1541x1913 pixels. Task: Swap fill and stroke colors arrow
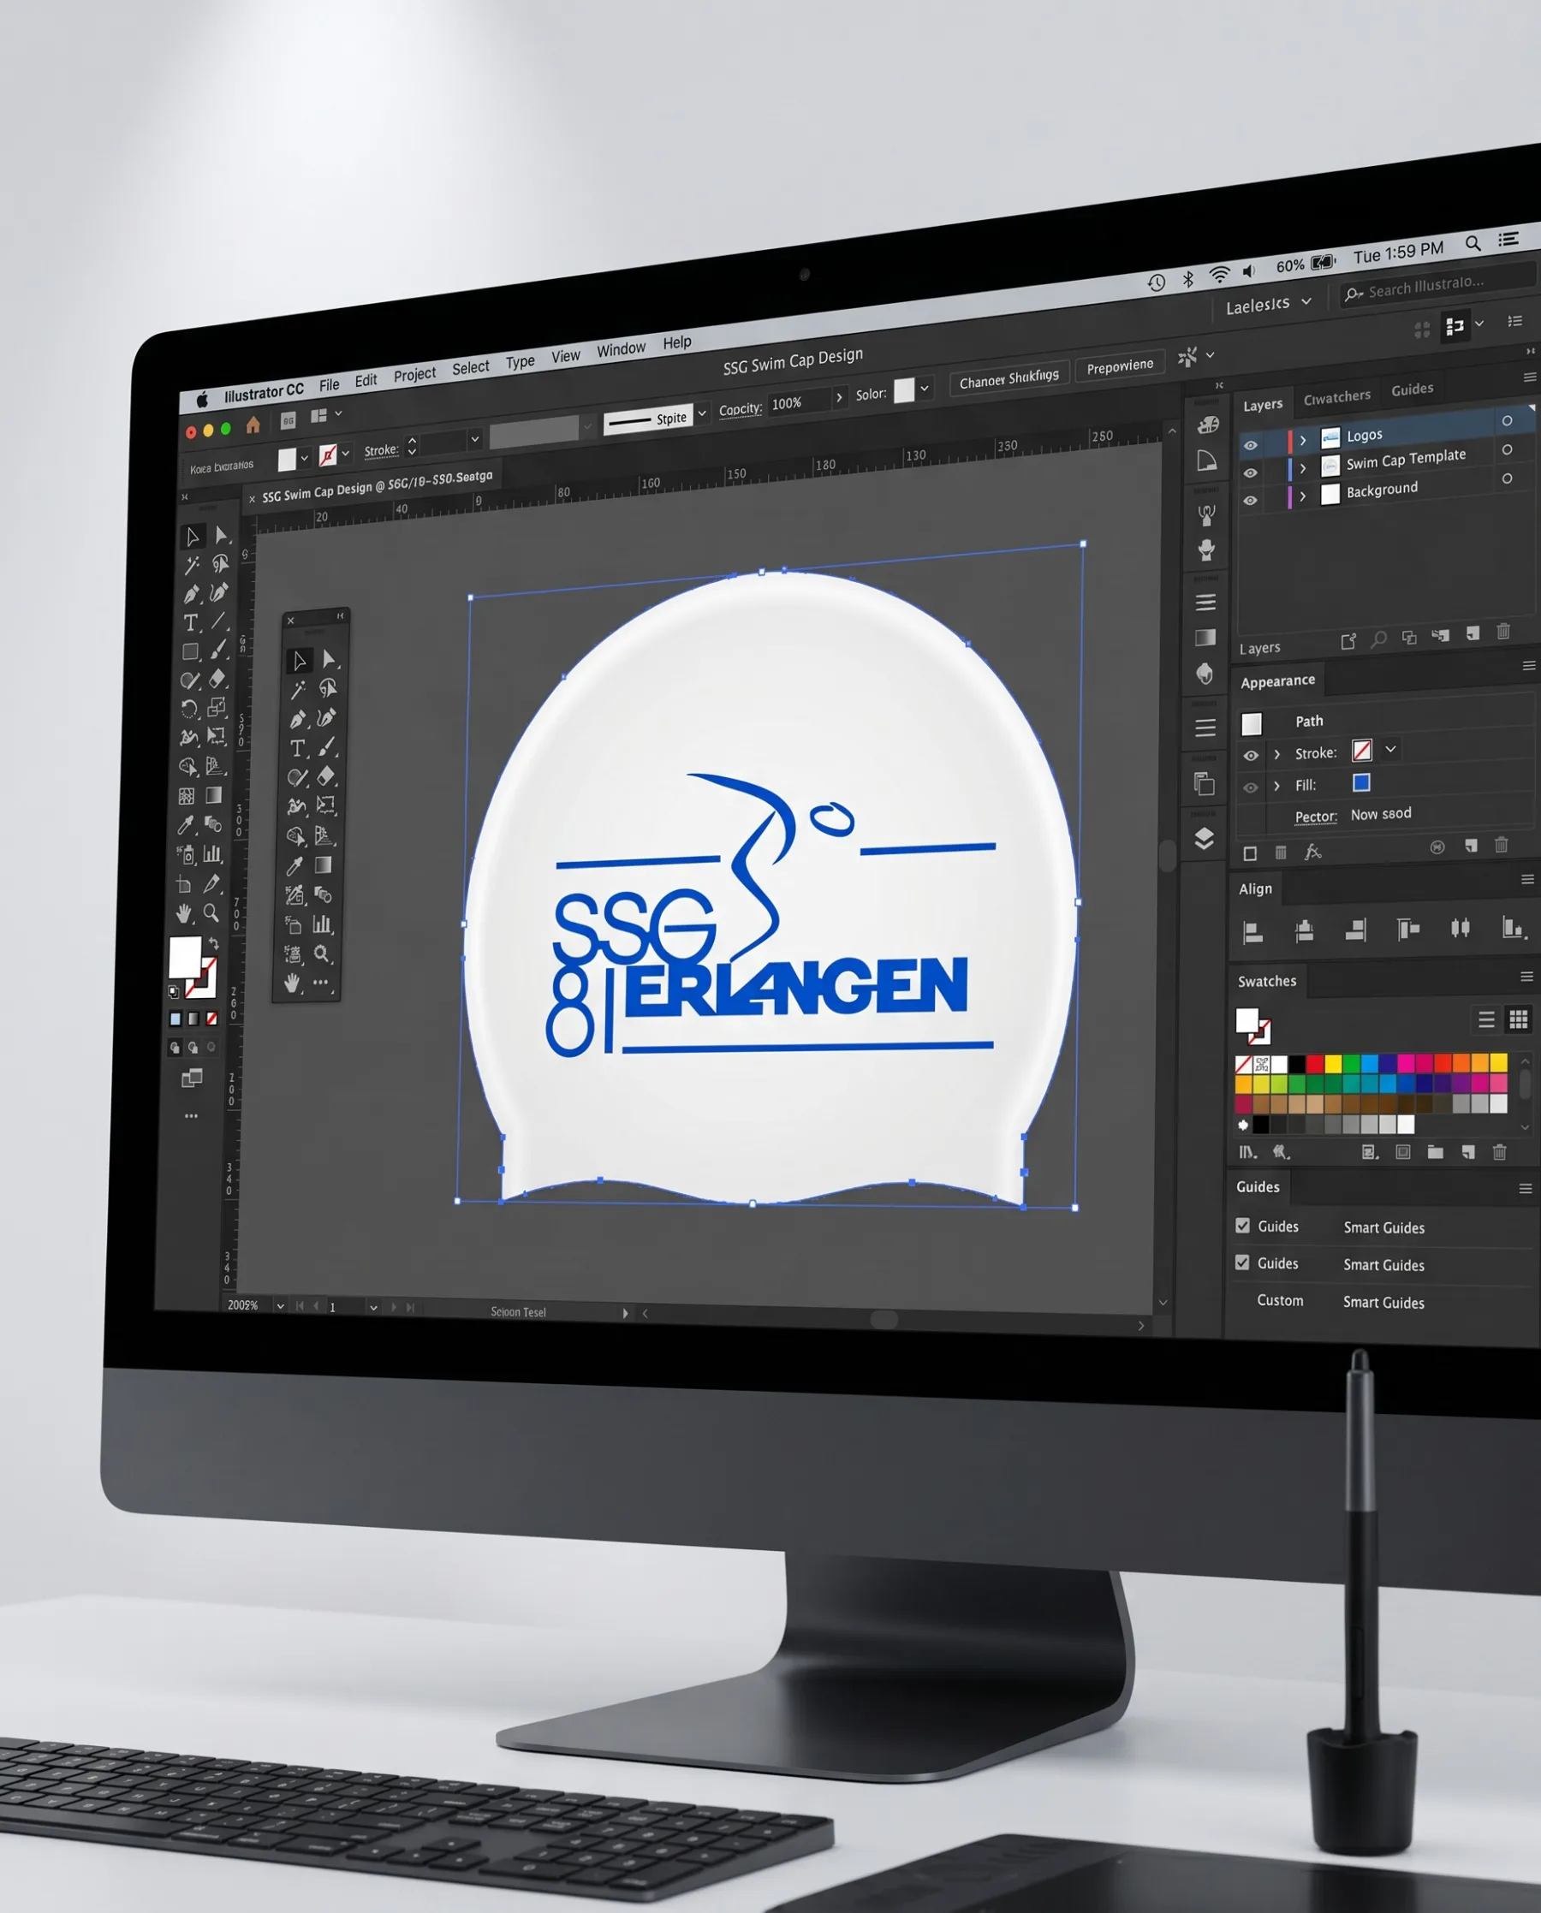click(x=214, y=943)
